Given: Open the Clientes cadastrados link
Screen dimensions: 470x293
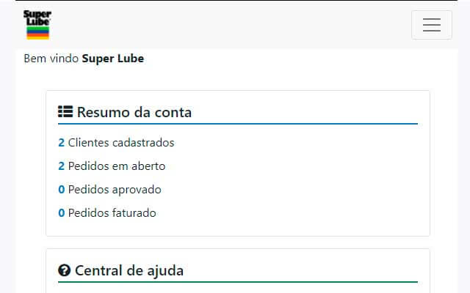Looking at the screenshot, I should coord(121,143).
